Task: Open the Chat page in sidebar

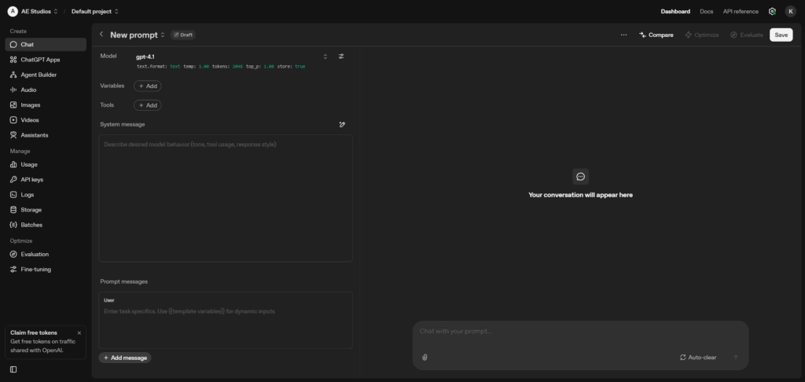Action: [46, 45]
